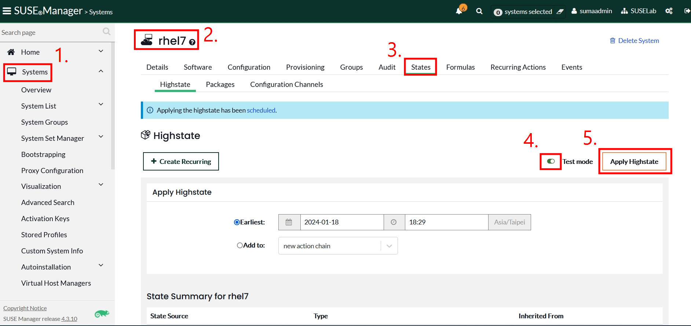Screen dimensions: 691x326
Task: Open search magnifier in top bar
Action: [x=479, y=11]
